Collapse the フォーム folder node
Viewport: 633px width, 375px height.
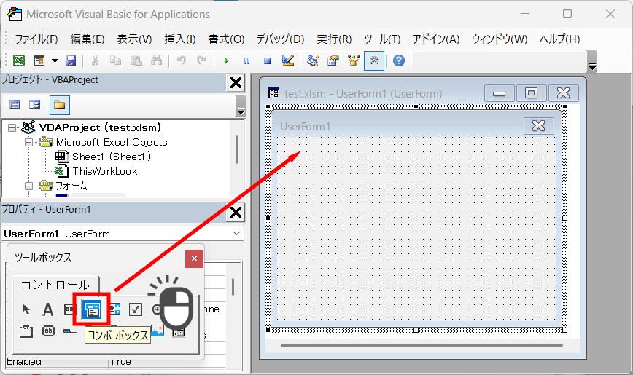pos(28,186)
